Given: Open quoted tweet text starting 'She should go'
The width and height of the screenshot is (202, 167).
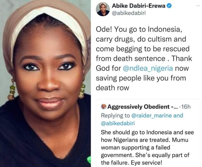Looking at the screenshot, I should coord(147,147).
